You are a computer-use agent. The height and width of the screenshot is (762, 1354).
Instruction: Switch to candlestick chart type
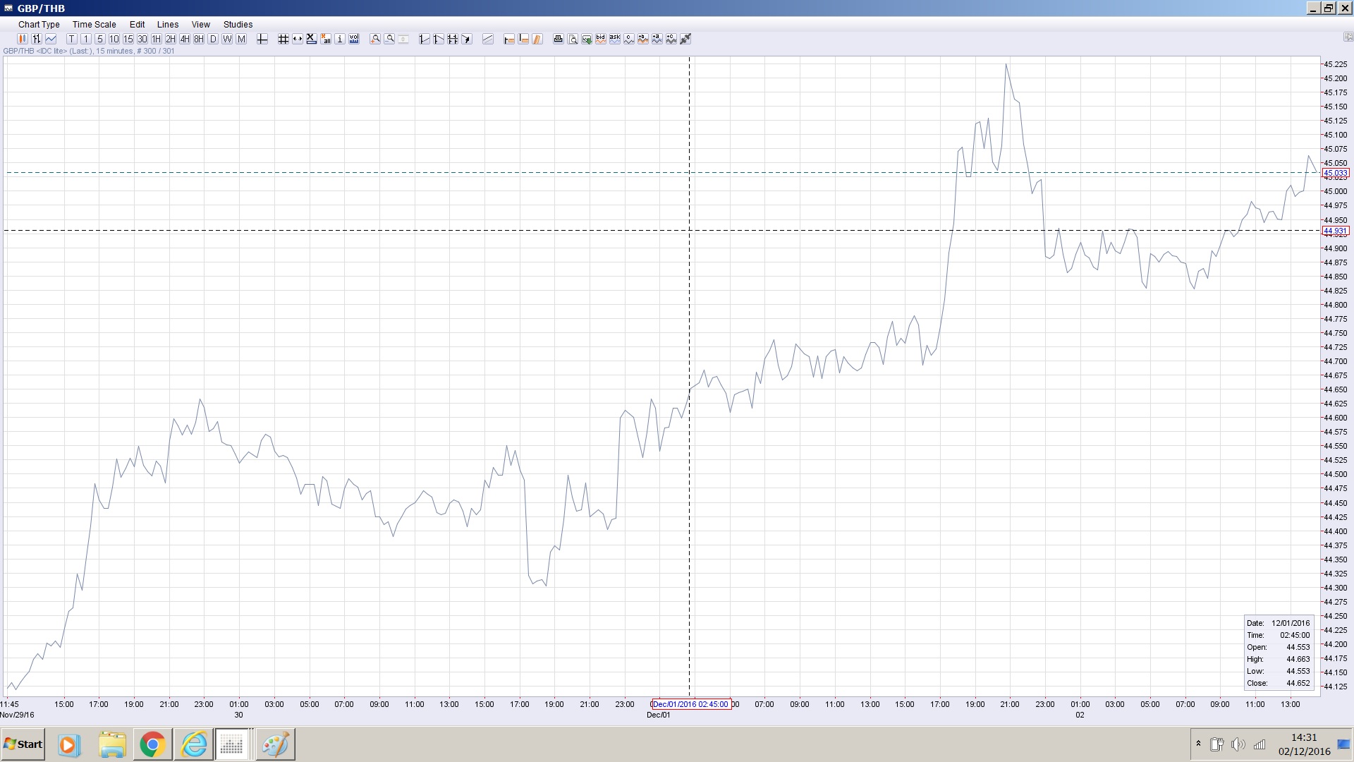23,39
